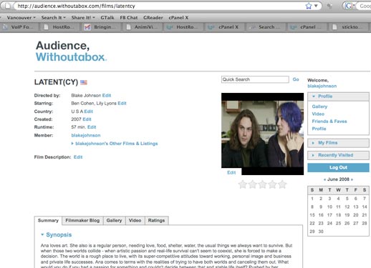Click into the Quick Search field
The width and height of the screenshot is (371, 268).
(255, 79)
